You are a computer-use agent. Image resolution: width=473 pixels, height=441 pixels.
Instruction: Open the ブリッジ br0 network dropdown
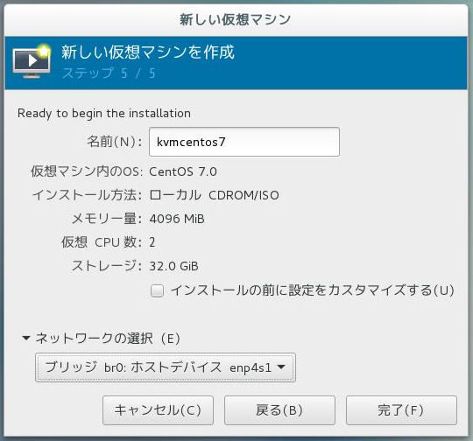(166, 367)
